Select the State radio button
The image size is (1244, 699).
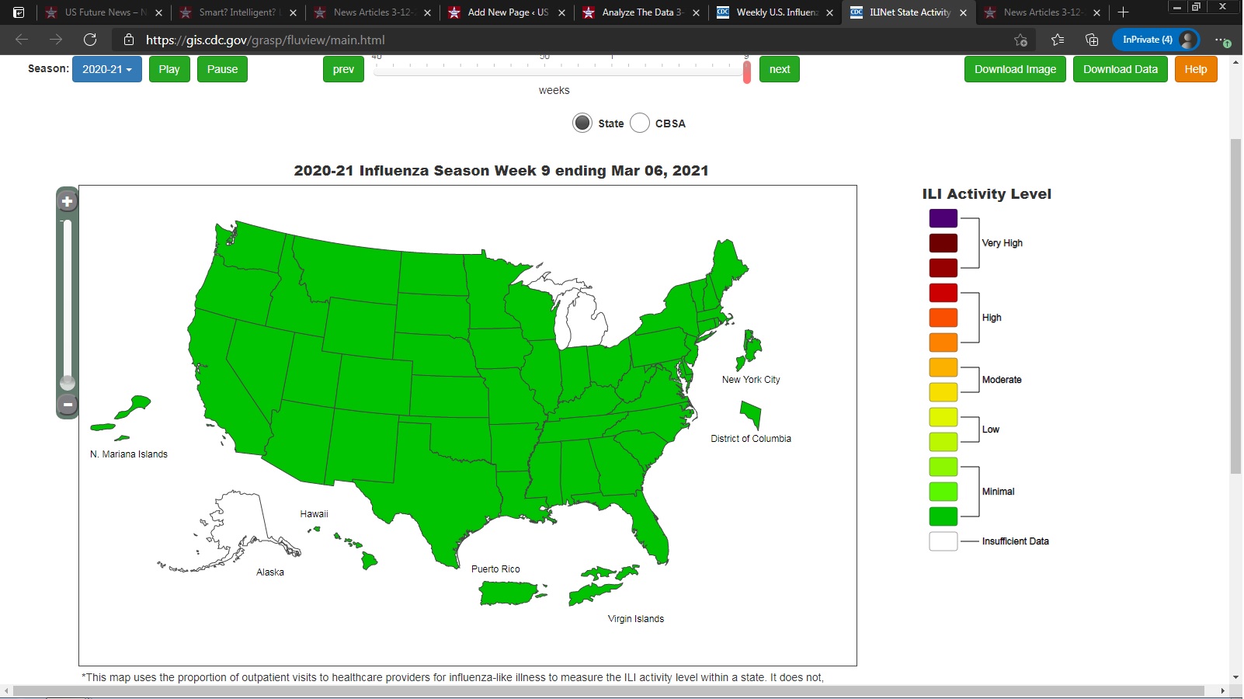click(582, 123)
